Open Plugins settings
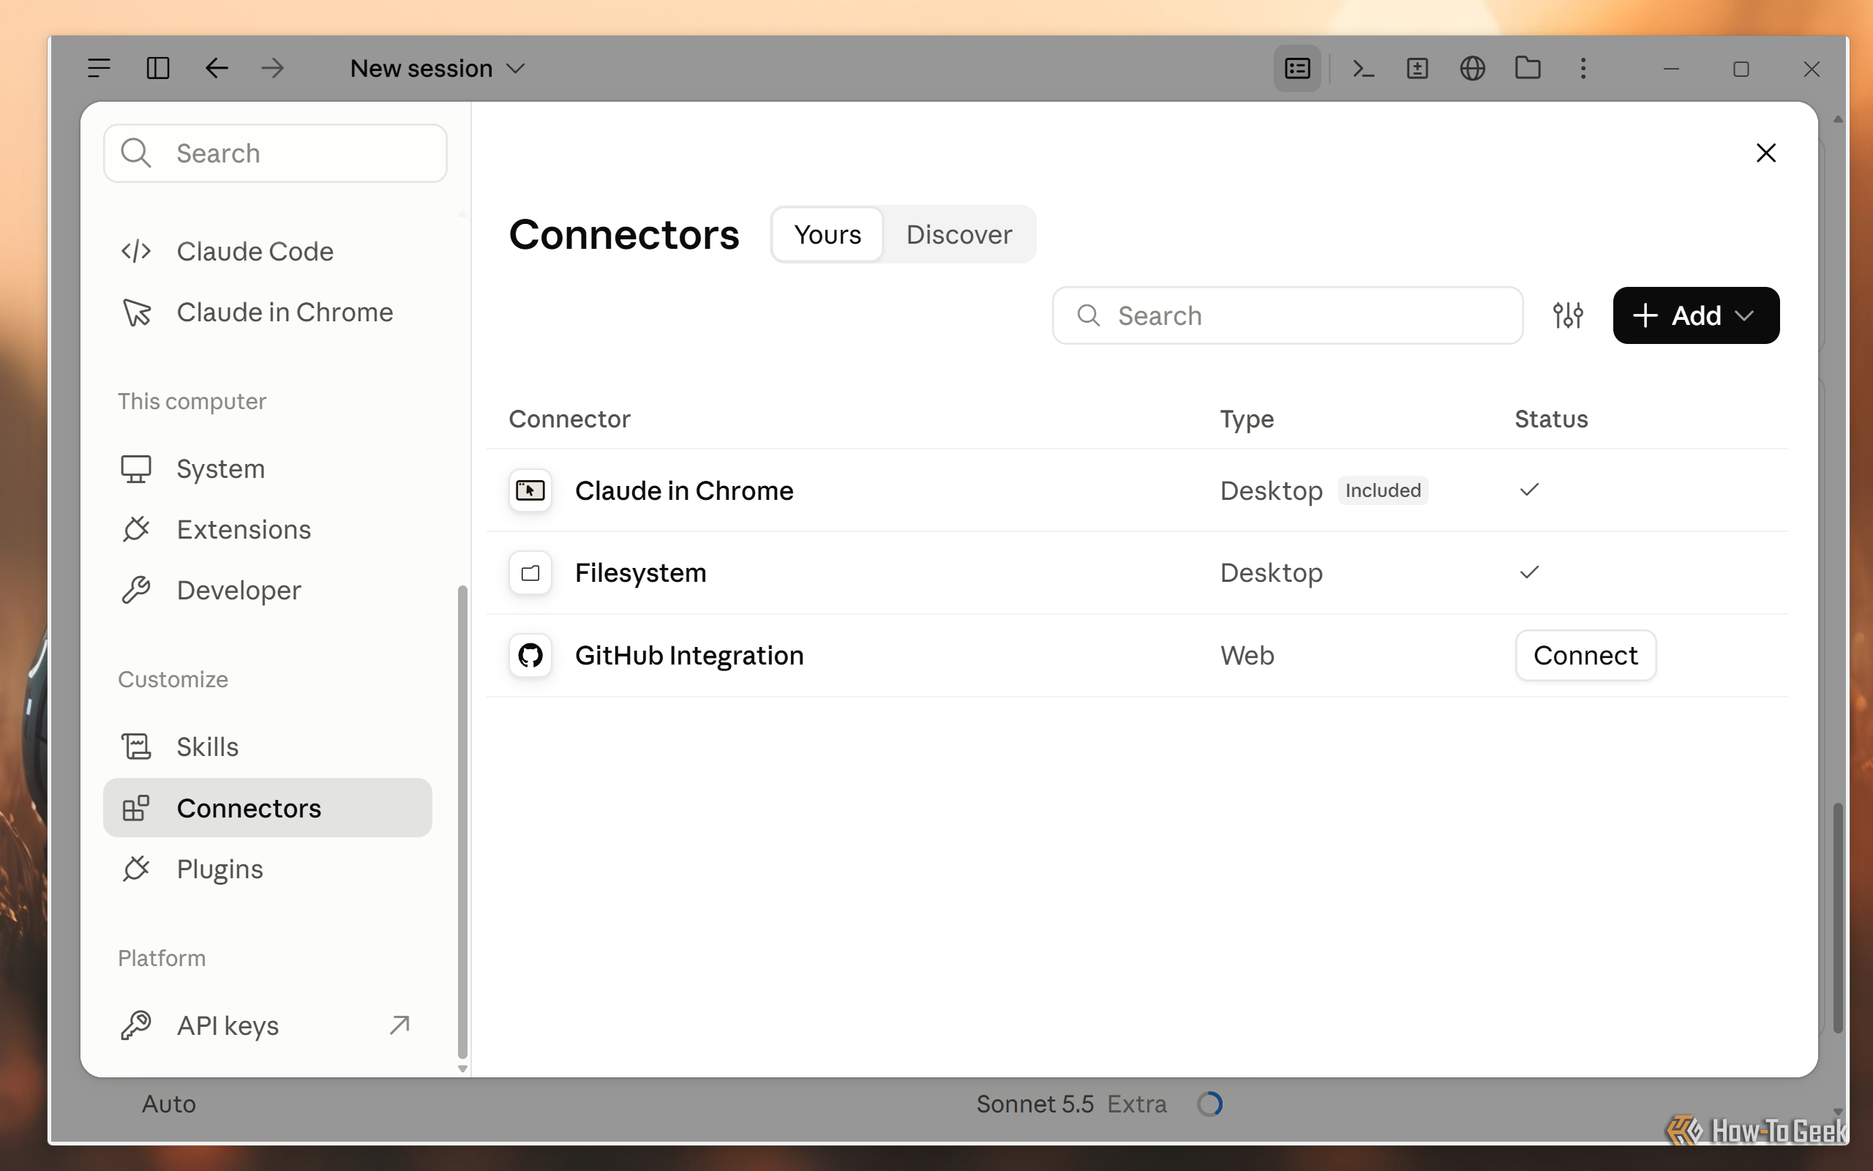The height and width of the screenshot is (1171, 1873). (267, 869)
